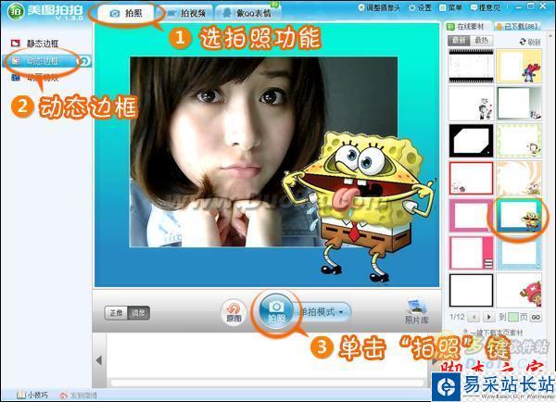Switch to the 拍照 photo tab

[126, 14]
